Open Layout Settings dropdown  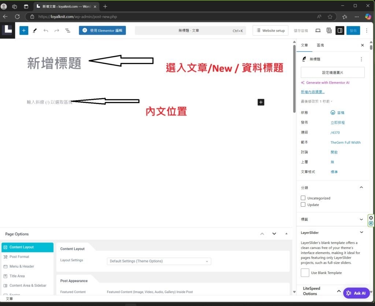pyautogui.click(x=159, y=261)
